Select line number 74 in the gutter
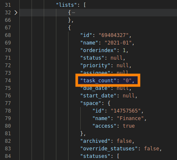This screenshot has height=160, width=177. click(x=8, y=81)
